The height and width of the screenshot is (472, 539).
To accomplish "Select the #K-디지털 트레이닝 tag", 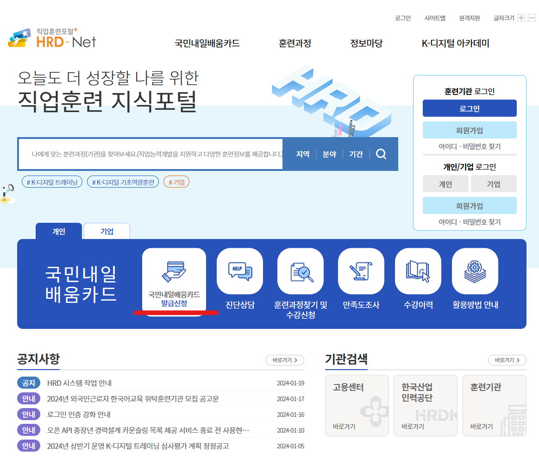I will tap(52, 182).
